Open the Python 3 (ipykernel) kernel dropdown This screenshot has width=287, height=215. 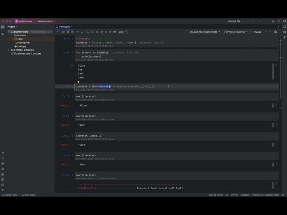click(236, 32)
